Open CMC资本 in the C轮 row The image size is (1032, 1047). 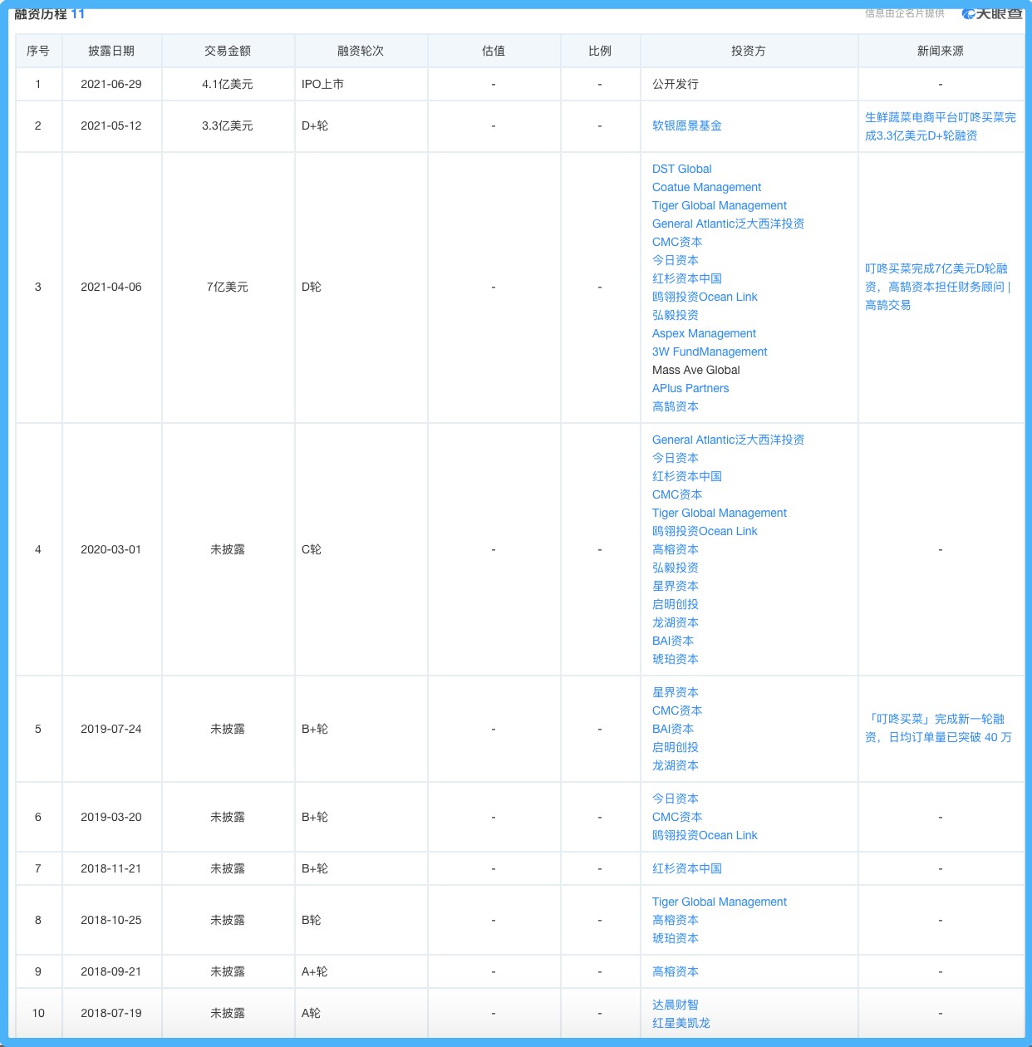tap(677, 494)
